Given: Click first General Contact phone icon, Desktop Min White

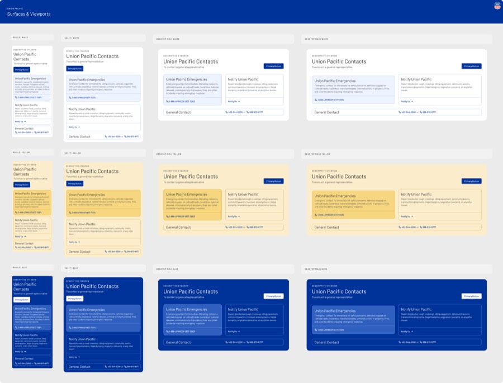Looking at the screenshot, I should (x=226, y=112).
